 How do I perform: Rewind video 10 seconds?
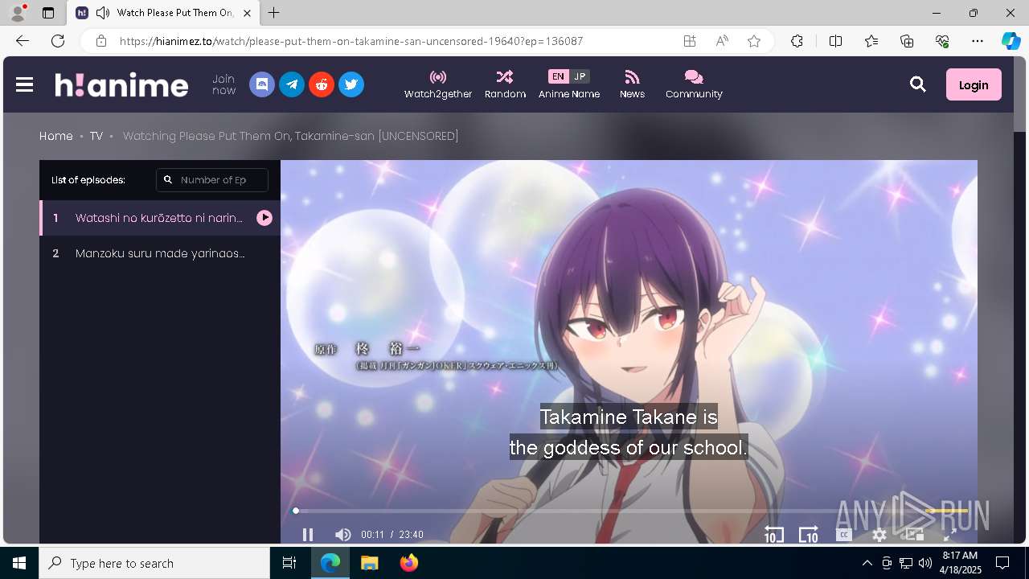pos(773,535)
